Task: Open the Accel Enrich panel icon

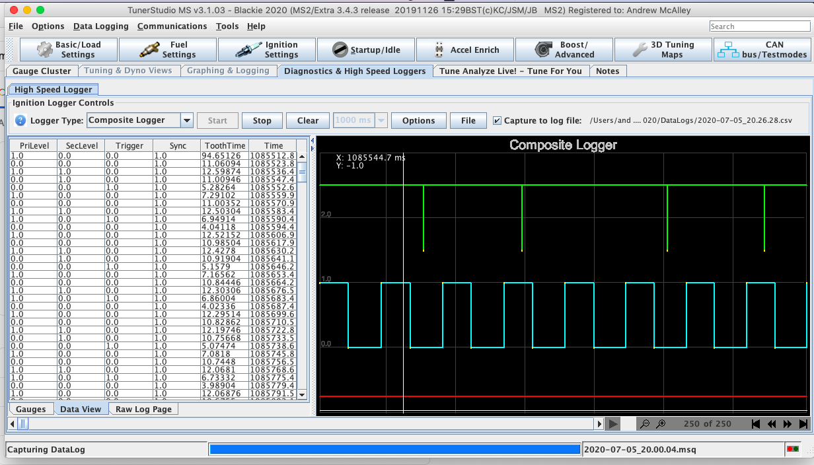Action: click(439, 50)
